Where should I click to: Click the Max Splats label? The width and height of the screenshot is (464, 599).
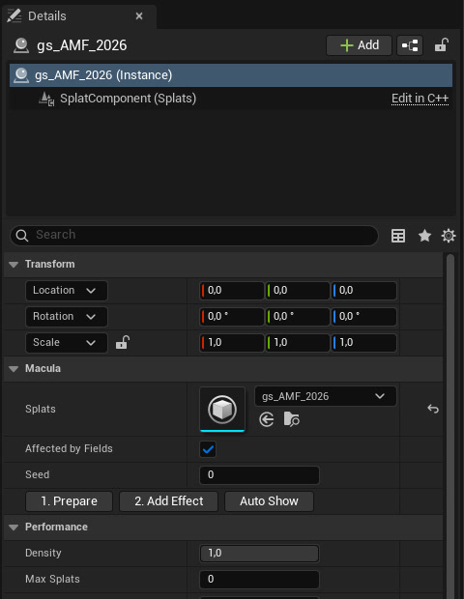(x=52, y=579)
